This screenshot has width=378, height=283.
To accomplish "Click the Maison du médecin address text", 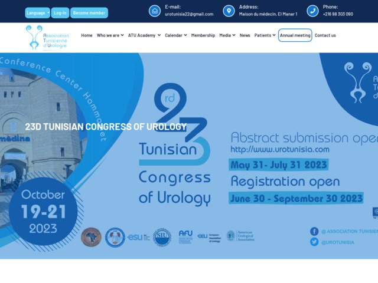I will tap(268, 14).
